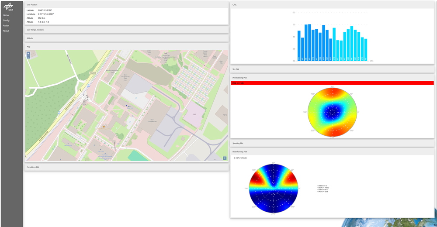Click the center of the Beamforming polar plot

274,188
